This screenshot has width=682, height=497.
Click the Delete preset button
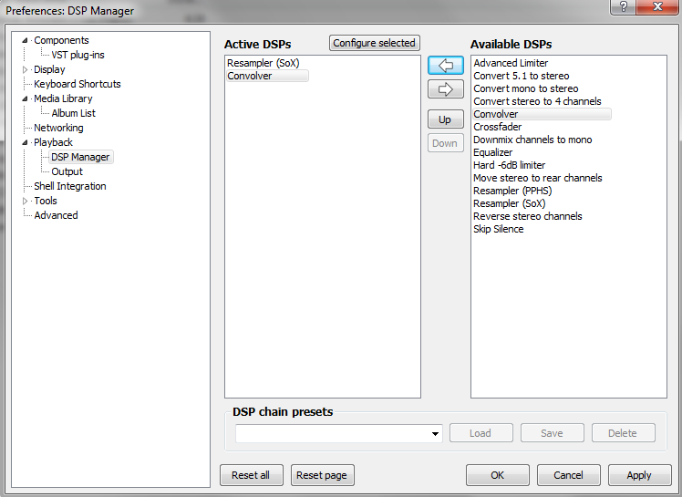tap(623, 433)
